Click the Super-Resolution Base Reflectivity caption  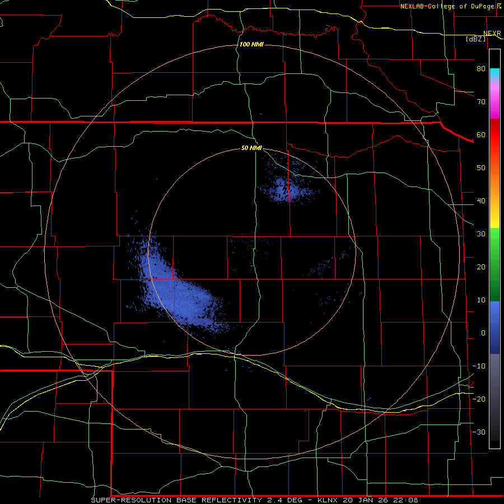click(x=255, y=500)
